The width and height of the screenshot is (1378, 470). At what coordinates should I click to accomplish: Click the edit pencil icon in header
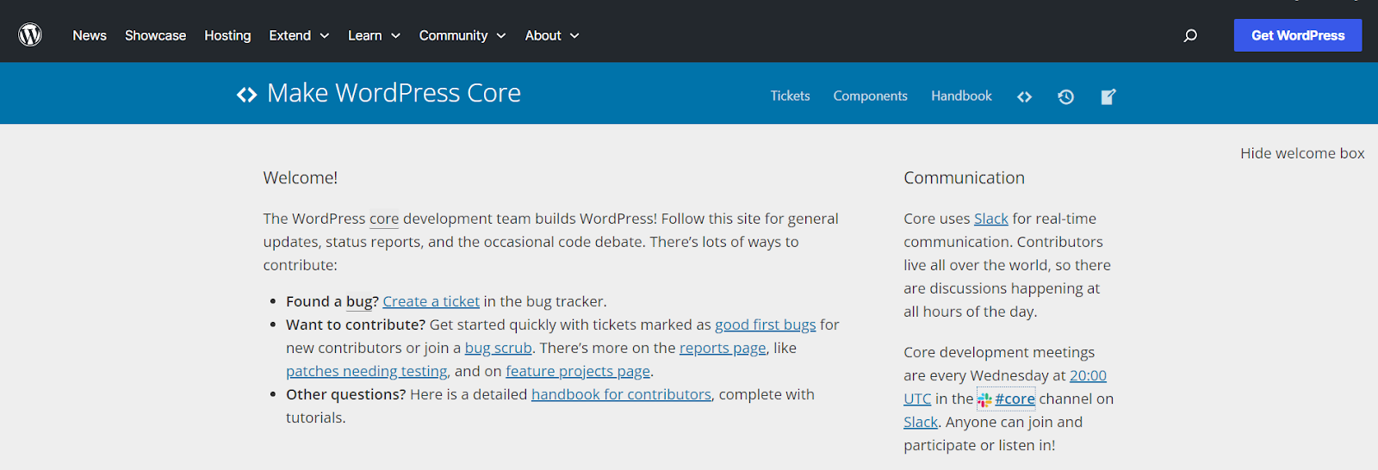click(x=1108, y=96)
